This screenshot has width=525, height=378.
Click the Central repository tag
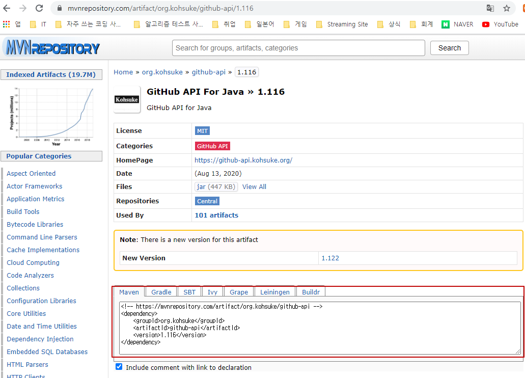[207, 201]
